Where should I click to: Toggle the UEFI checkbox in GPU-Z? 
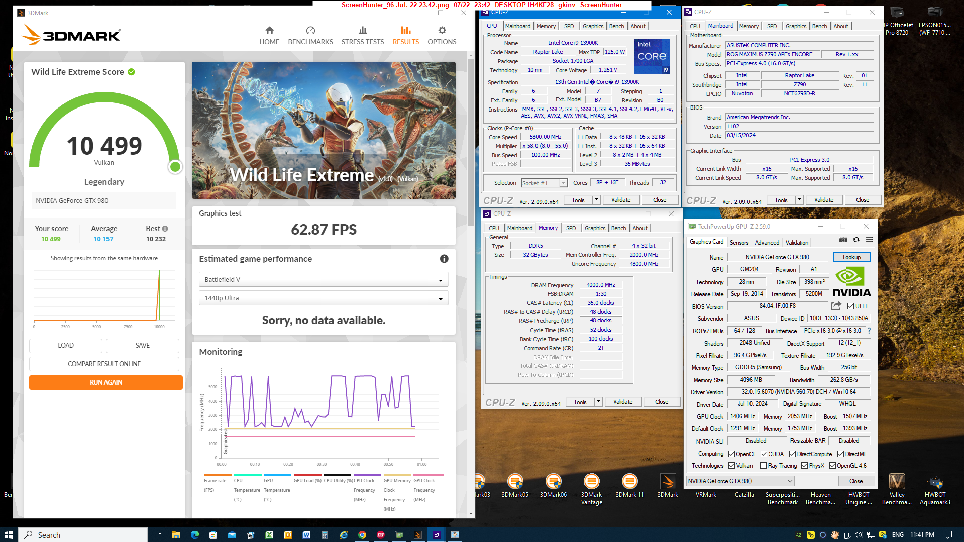tap(850, 306)
